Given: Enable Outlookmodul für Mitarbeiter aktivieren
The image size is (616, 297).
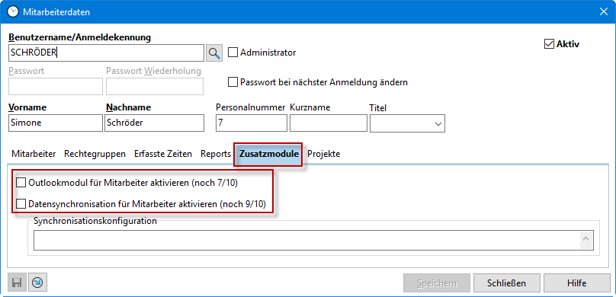Looking at the screenshot, I should pyautogui.click(x=21, y=183).
